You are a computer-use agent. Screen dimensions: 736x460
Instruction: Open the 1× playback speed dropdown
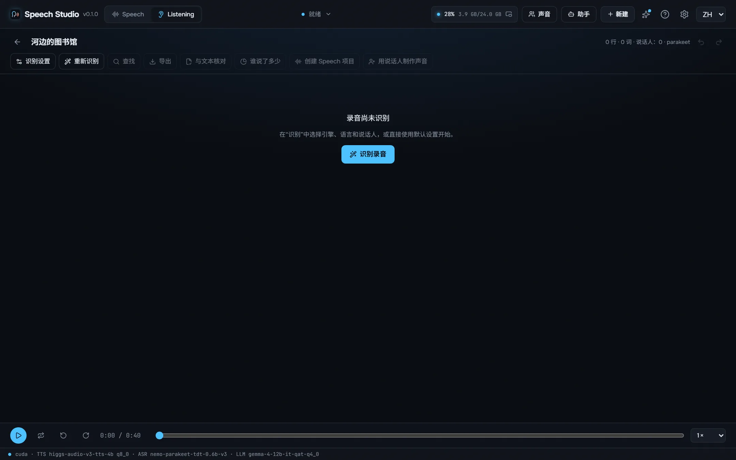pyautogui.click(x=708, y=435)
